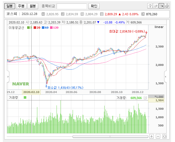Screen dimensions: 175x142
Task: Click the 2,500 price axis label
Action: click(x=159, y=46)
